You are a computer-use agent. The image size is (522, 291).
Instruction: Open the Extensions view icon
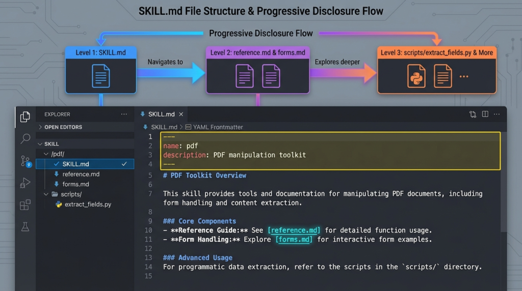point(25,205)
